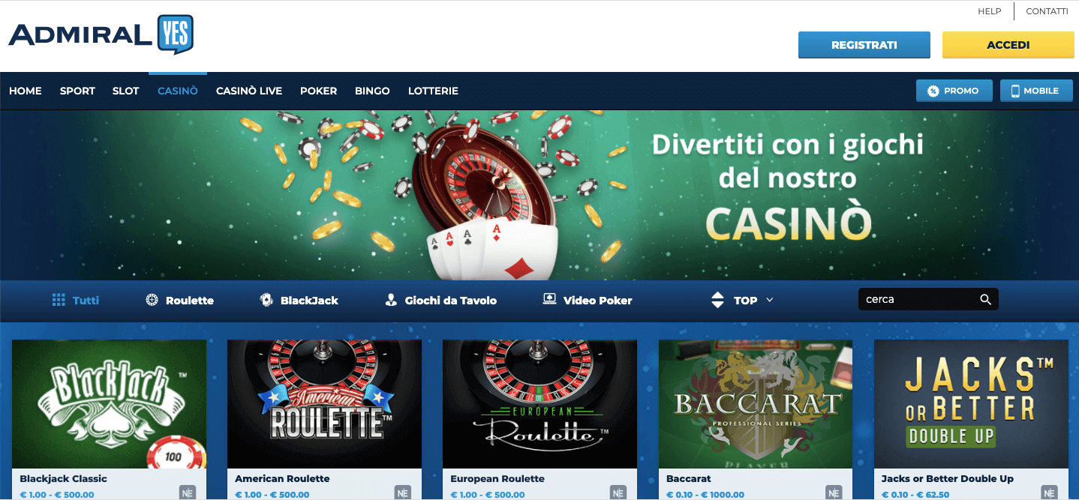Select the Tutti grid icon filter
1079x500 pixels.
point(59,300)
